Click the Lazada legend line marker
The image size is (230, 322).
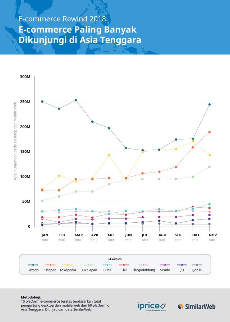[33, 265]
